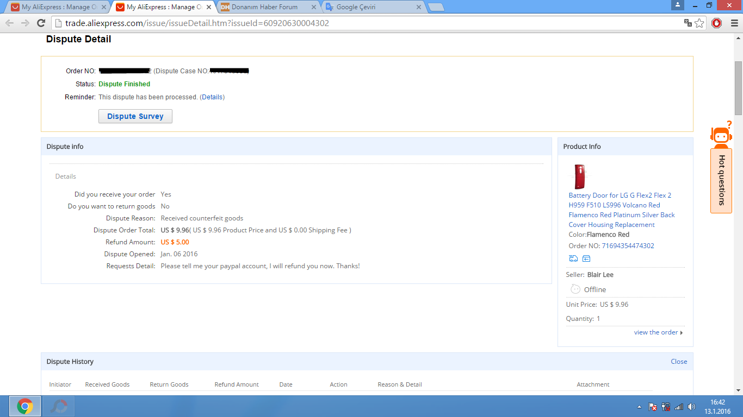Open the second pinned taskbar application
This screenshot has width=743, height=417.
pyautogui.click(x=58, y=406)
